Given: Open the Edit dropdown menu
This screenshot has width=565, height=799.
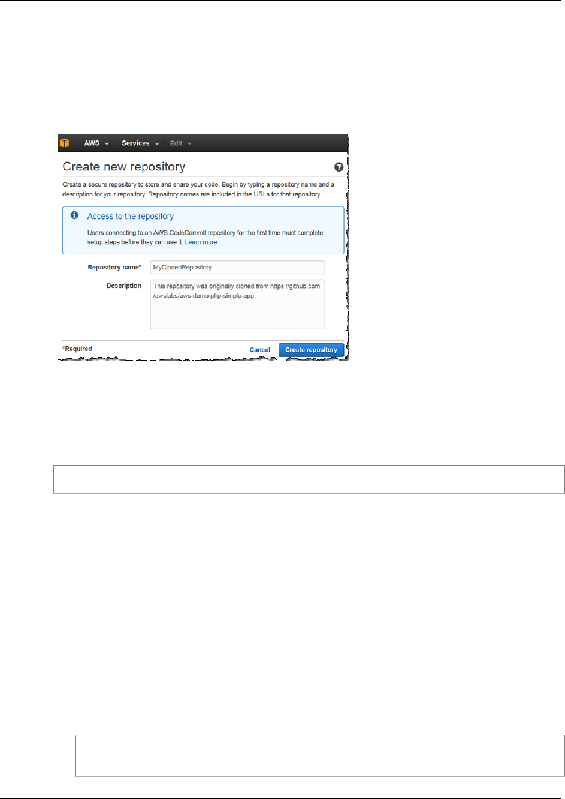Looking at the screenshot, I should [x=180, y=143].
